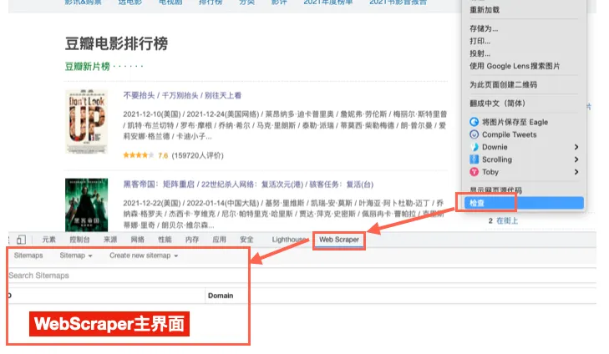The width and height of the screenshot is (609, 354).
Task: Click the Downie extension icon
Action: click(x=475, y=147)
